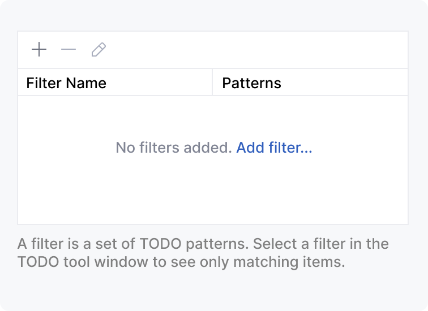Click the pencil icon to edit a filter
The height and width of the screenshot is (311, 428).
99,50
